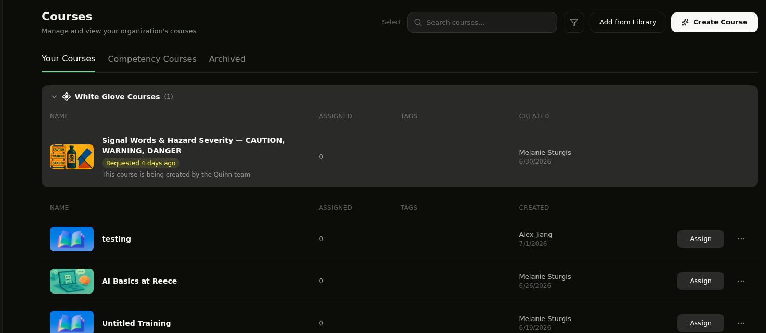Image resolution: width=766 pixels, height=333 pixels.
Task: Click the Select option near the search
Action: tap(391, 22)
